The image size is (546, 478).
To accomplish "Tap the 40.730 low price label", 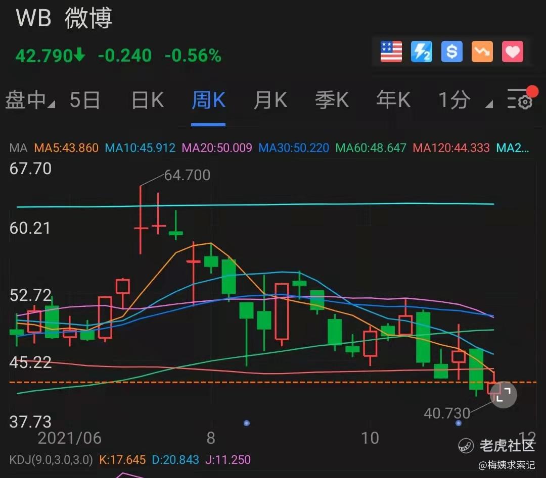I will coord(447,413).
